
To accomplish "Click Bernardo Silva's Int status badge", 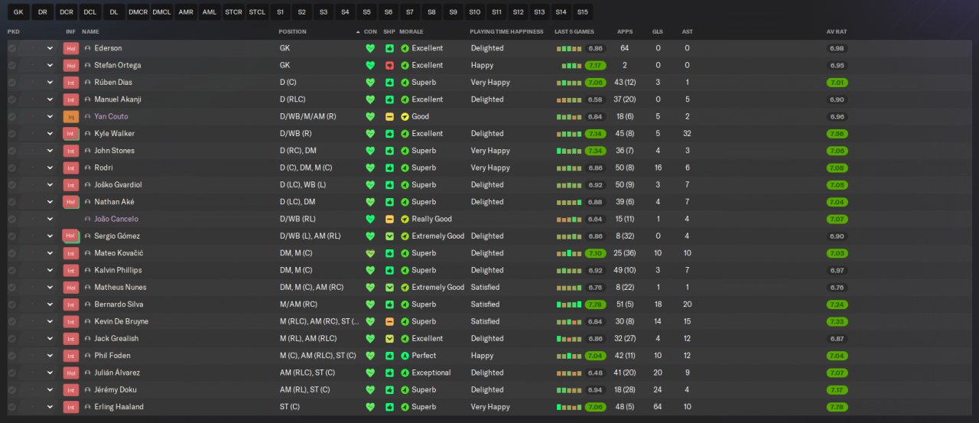I will (71, 304).
